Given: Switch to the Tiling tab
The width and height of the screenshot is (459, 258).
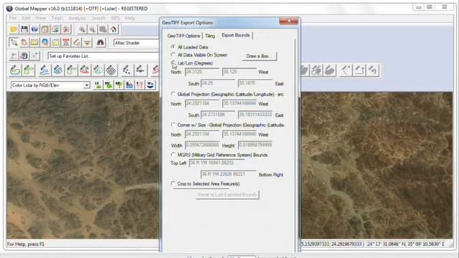Looking at the screenshot, I should [x=210, y=36].
